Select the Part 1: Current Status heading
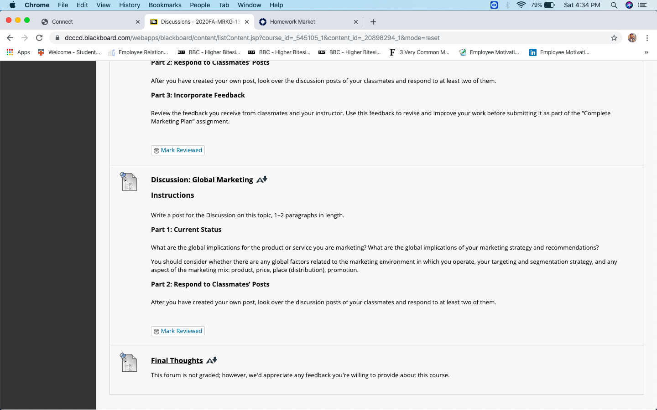The height and width of the screenshot is (410, 657). 186,230
